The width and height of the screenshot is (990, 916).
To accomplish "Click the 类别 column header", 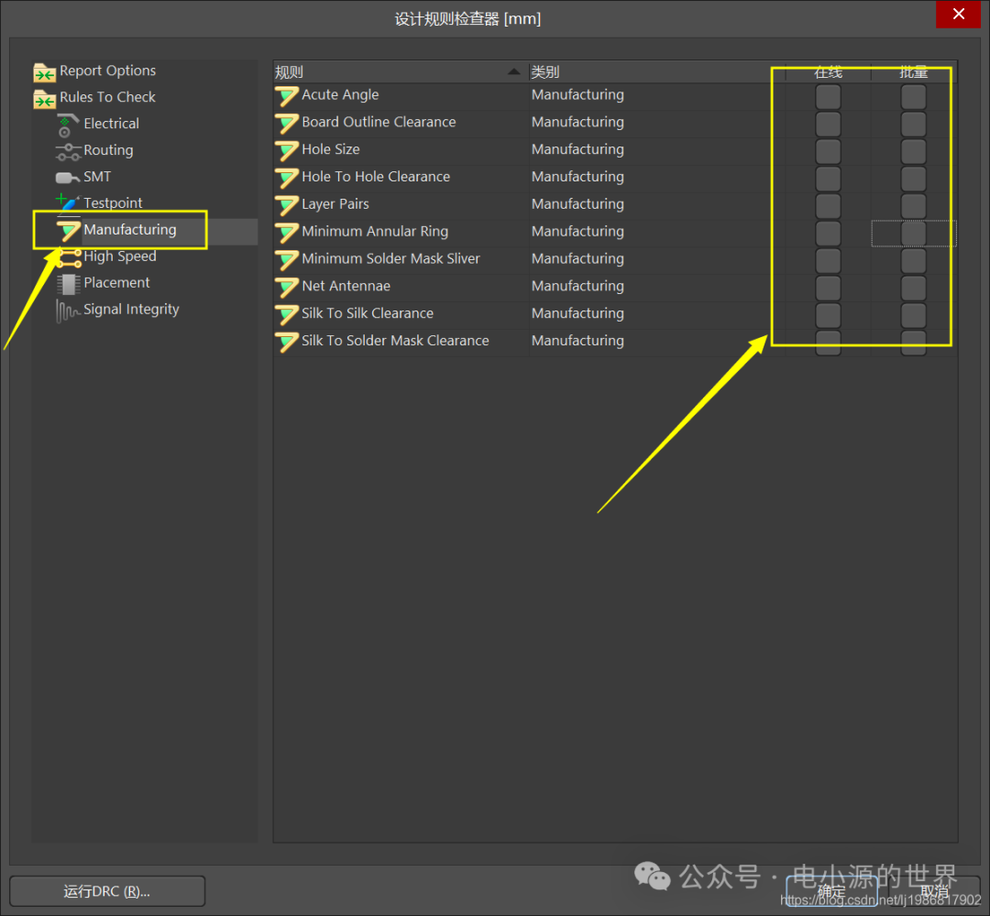I will (656, 72).
